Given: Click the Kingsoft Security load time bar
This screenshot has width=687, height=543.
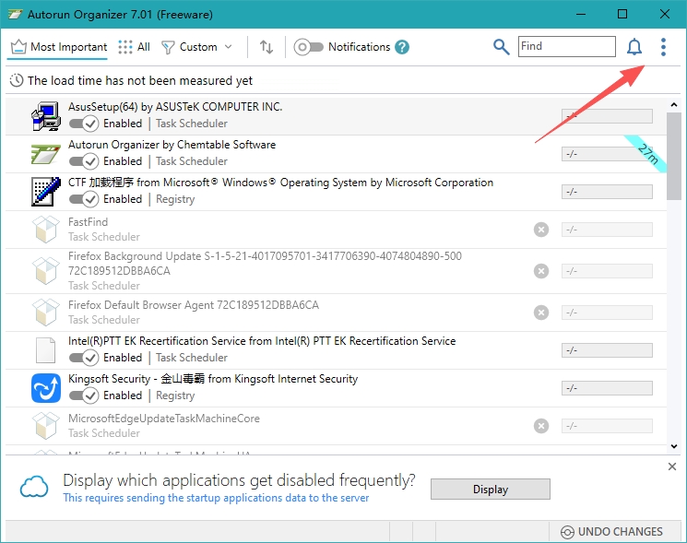Looking at the screenshot, I should click(607, 388).
